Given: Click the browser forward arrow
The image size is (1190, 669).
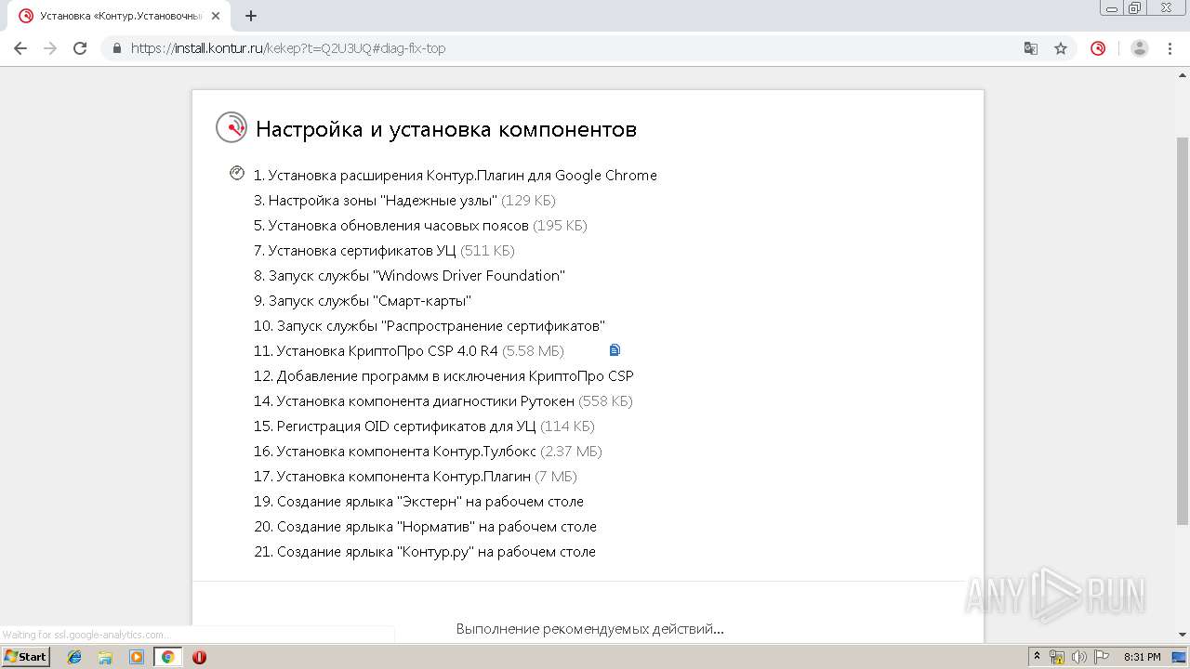Looking at the screenshot, I should [x=50, y=48].
